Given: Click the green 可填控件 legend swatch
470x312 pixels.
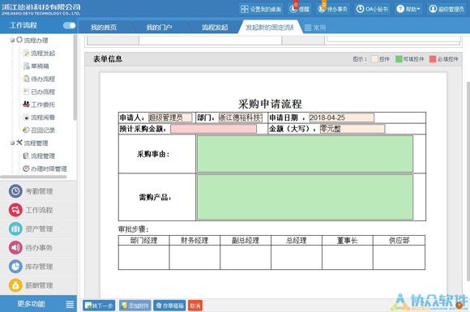Looking at the screenshot, I should click(399, 59).
